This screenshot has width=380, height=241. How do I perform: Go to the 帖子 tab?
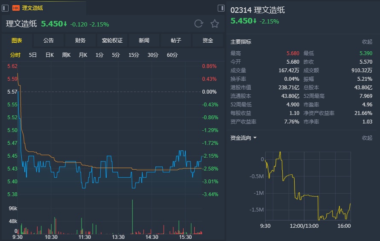[176, 41]
